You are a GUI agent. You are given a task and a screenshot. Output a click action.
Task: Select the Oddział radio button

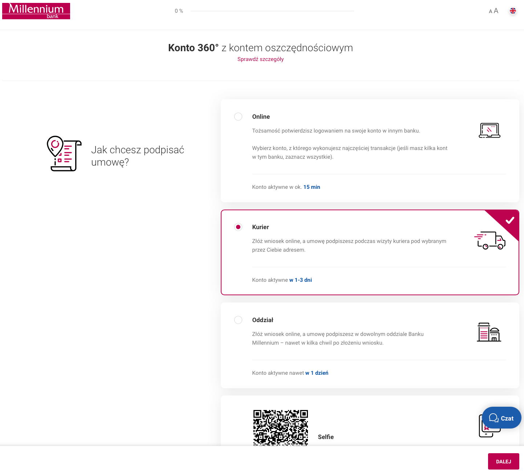[238, 320]
